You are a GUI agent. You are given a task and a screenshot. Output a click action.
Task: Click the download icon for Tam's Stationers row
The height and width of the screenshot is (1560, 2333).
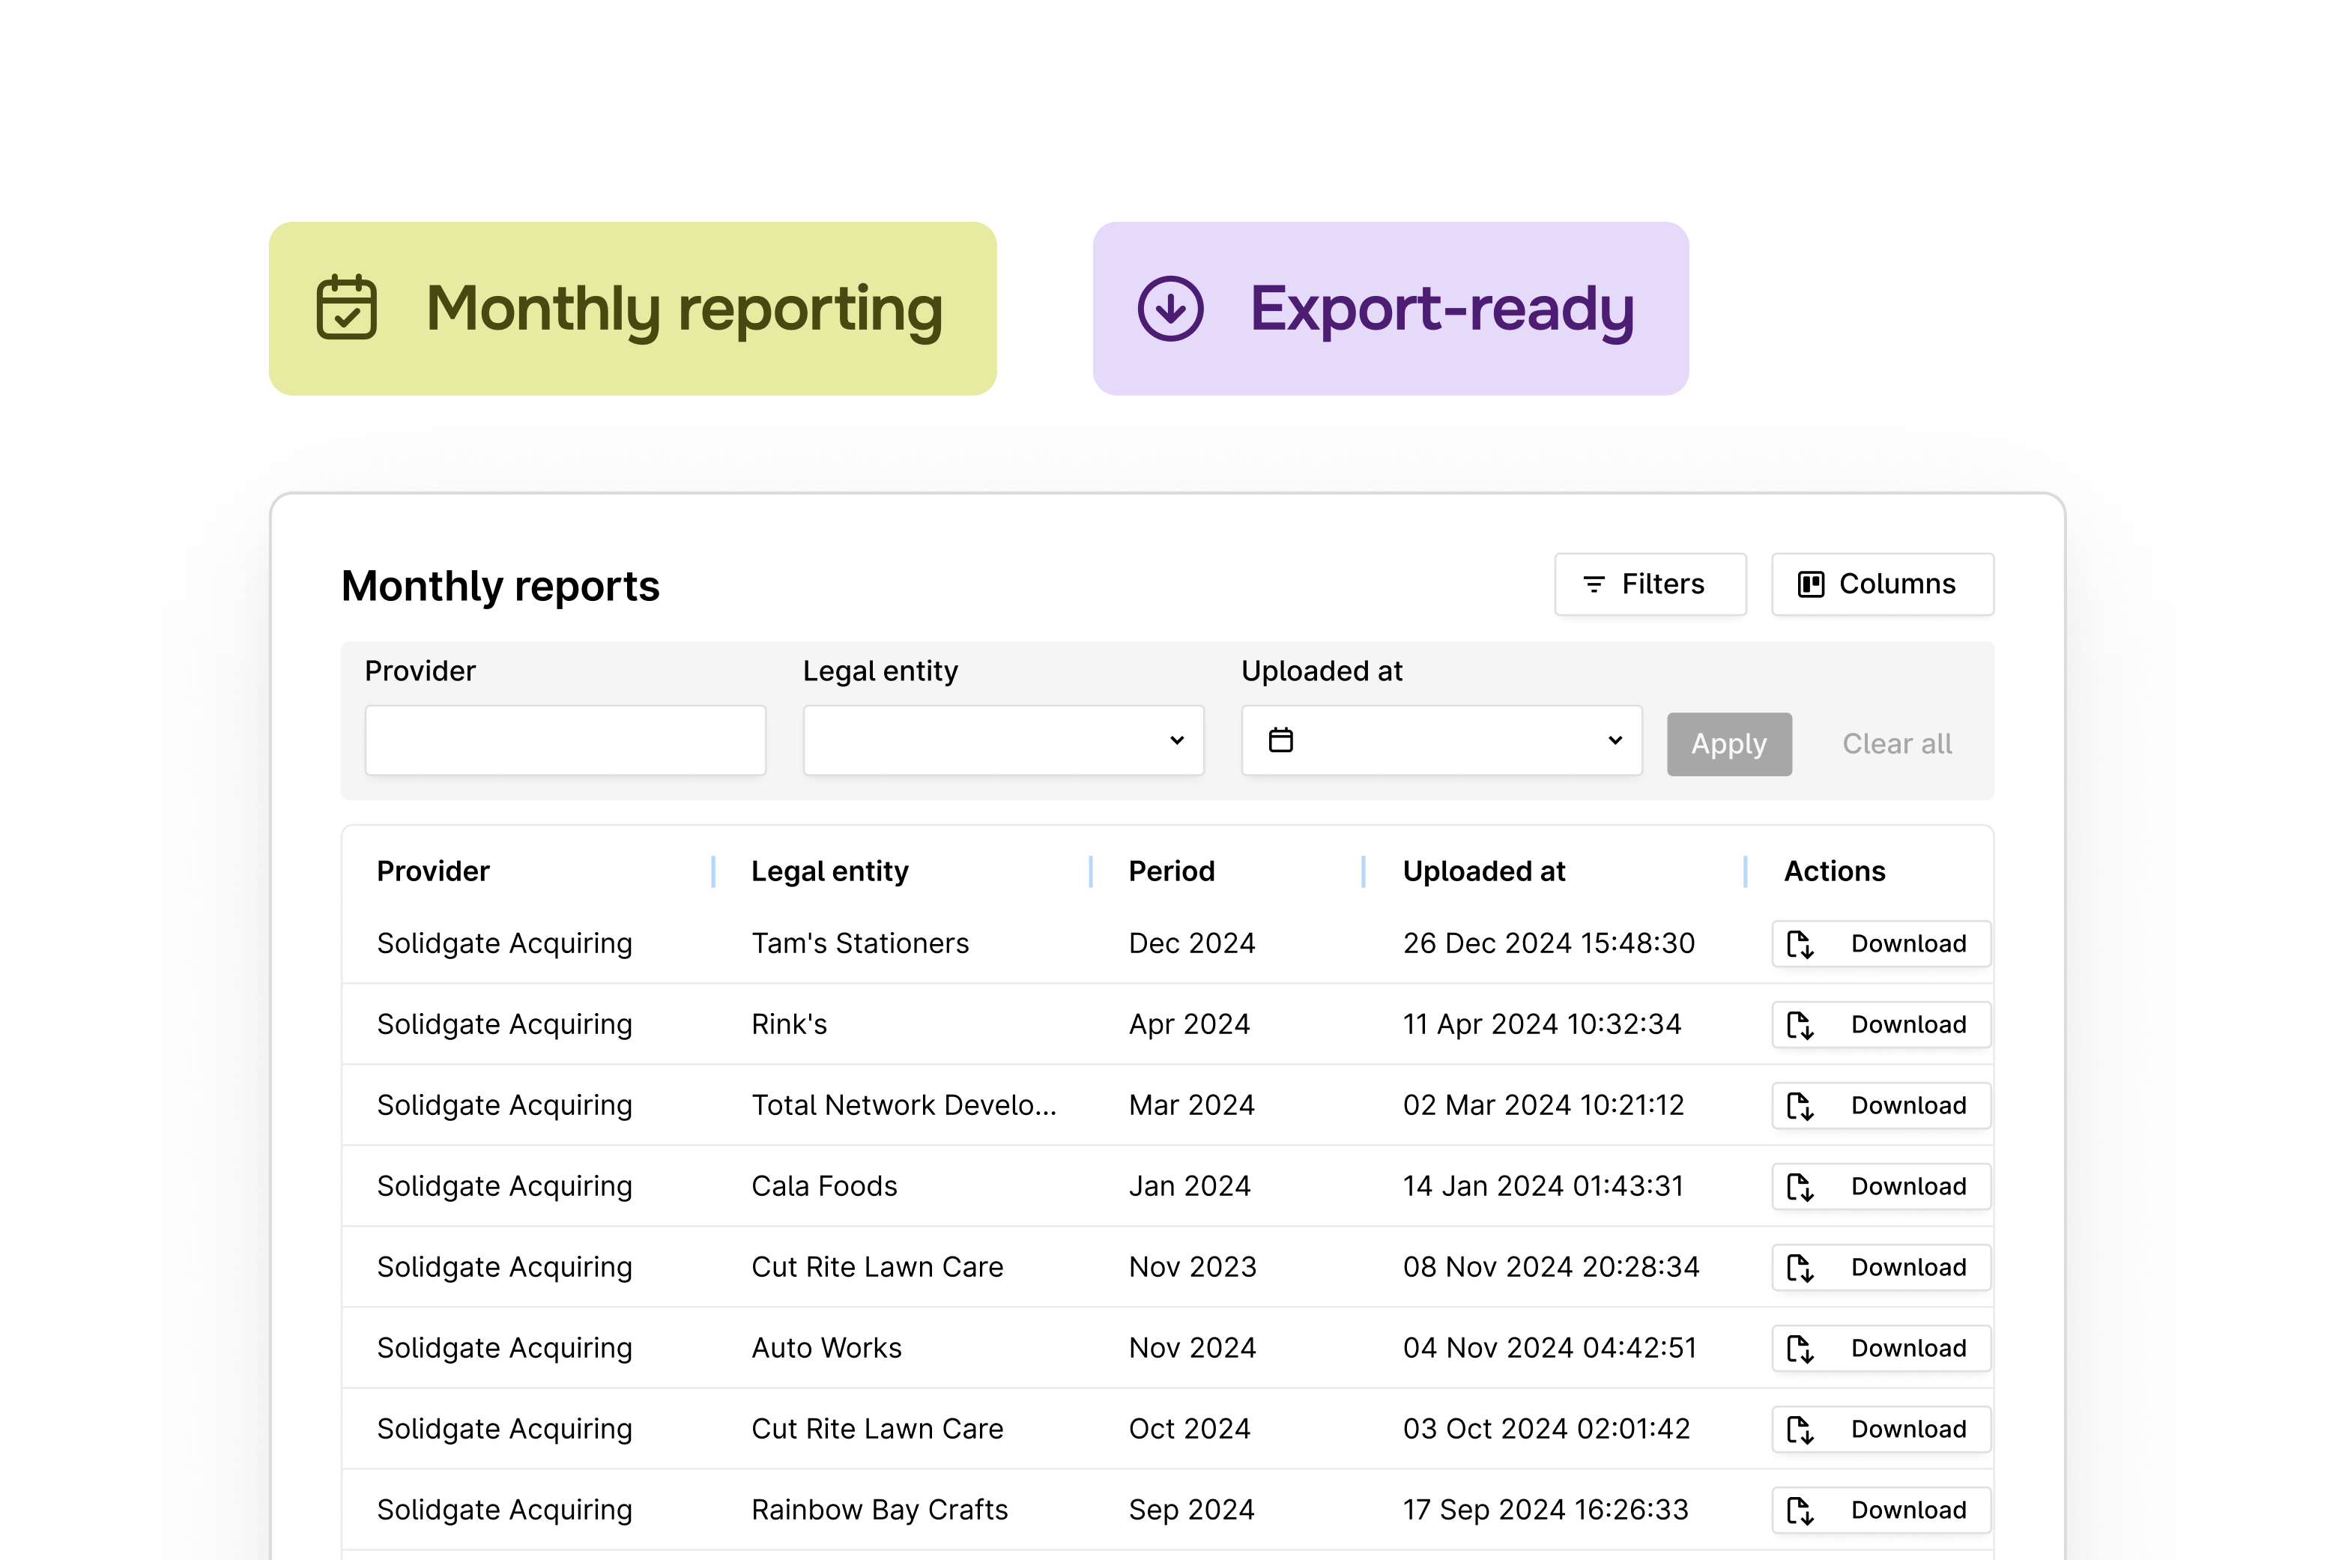tap(1803, 943)
